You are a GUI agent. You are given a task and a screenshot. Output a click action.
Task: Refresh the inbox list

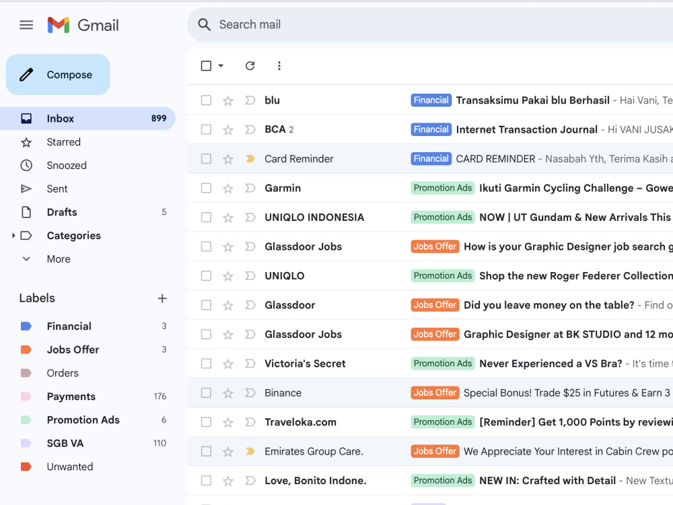pos(250,66)
